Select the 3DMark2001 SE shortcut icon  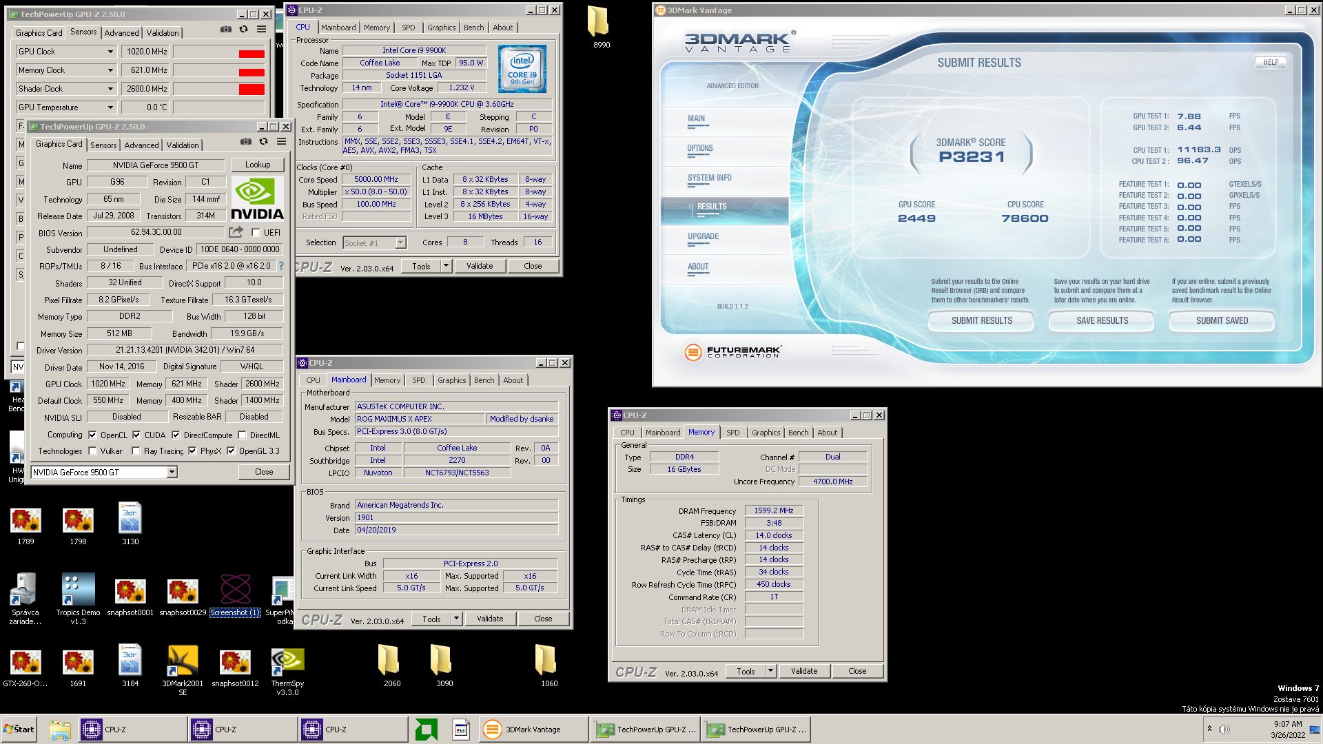[183, 670]
